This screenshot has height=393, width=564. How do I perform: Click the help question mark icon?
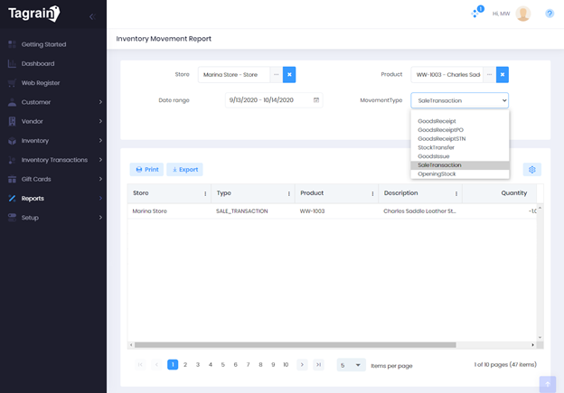(x=550, y=14)
